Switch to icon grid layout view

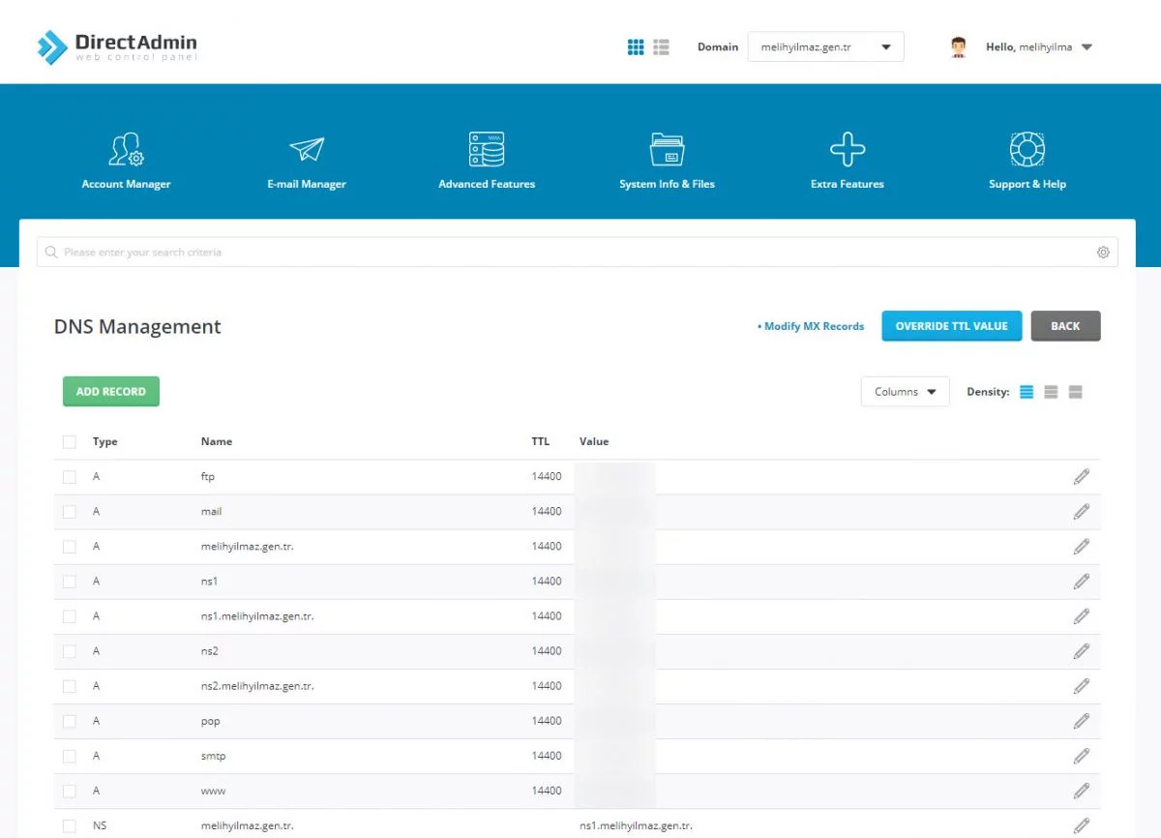(636, 46)
